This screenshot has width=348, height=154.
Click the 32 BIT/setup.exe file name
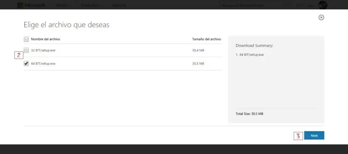tap(43, 50)
